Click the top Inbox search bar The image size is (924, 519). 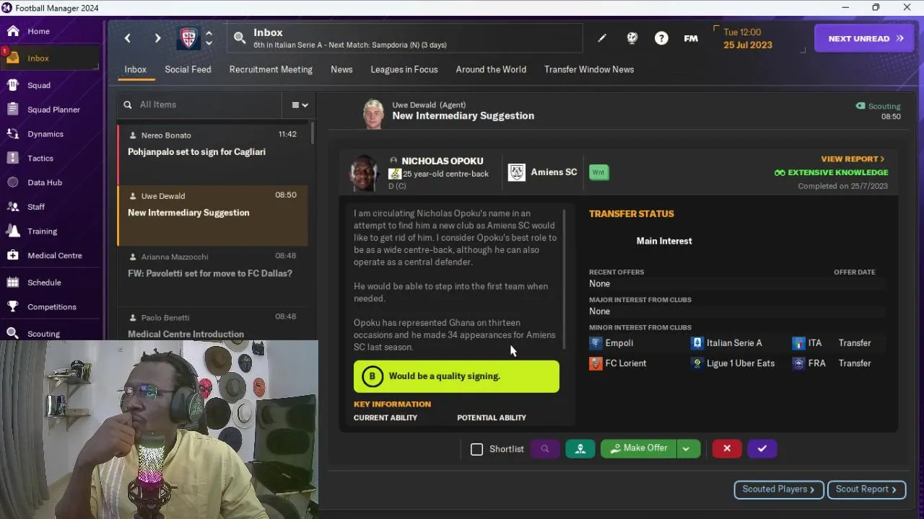pyautogui.click(x=405, y=38)
